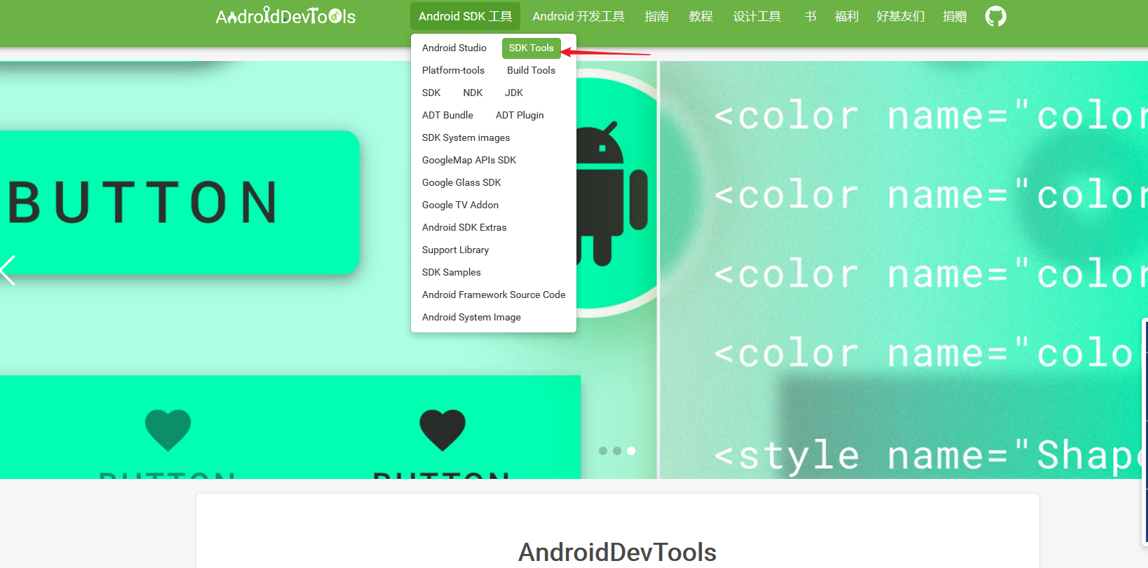The image size is (1148, 568).
Task: Open the Android SDK 工具 menu
Action: click(466, 16)
